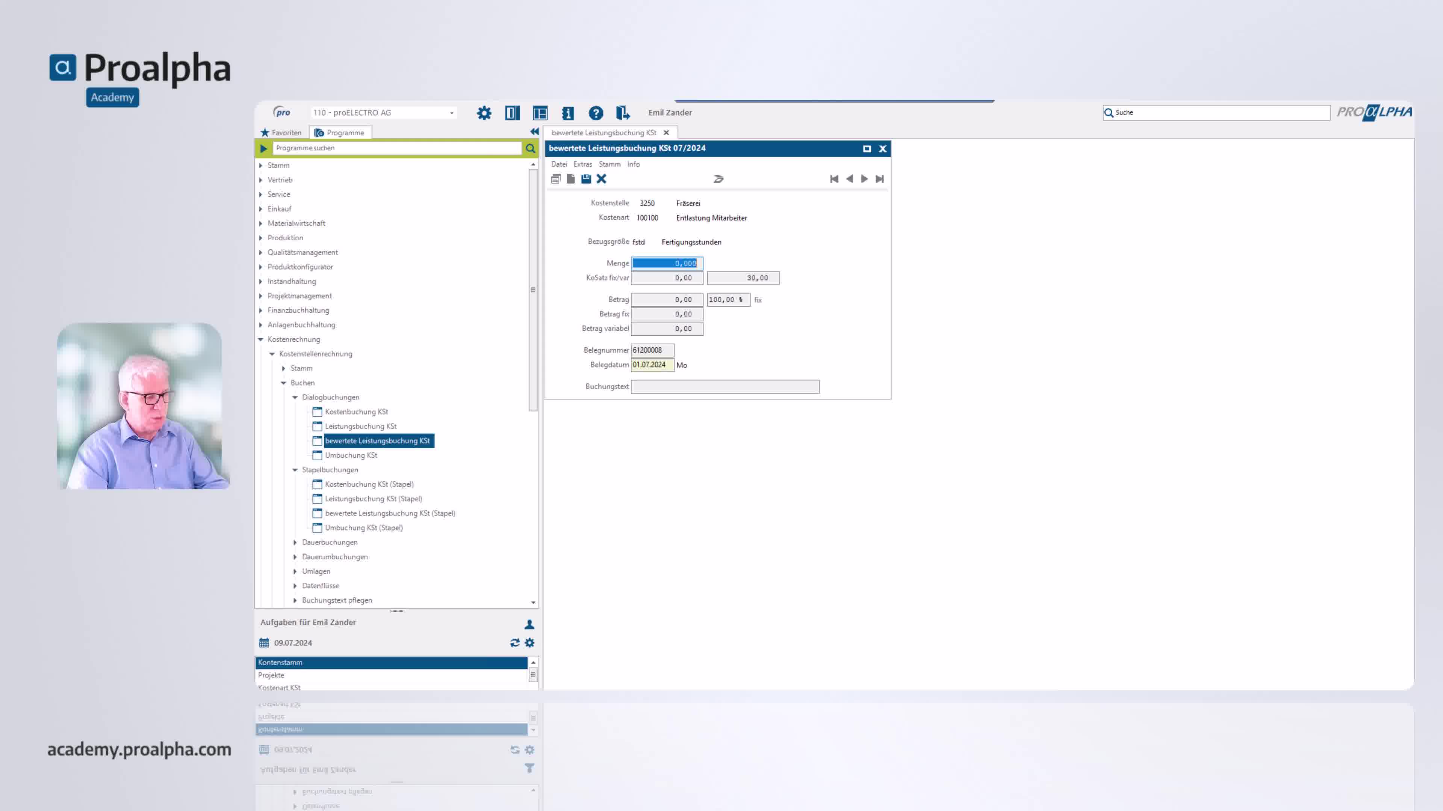This screenshot has width=1443, height=811.
Task: Expand the Finanzbuchhaltung tree node
Action: 260,311
